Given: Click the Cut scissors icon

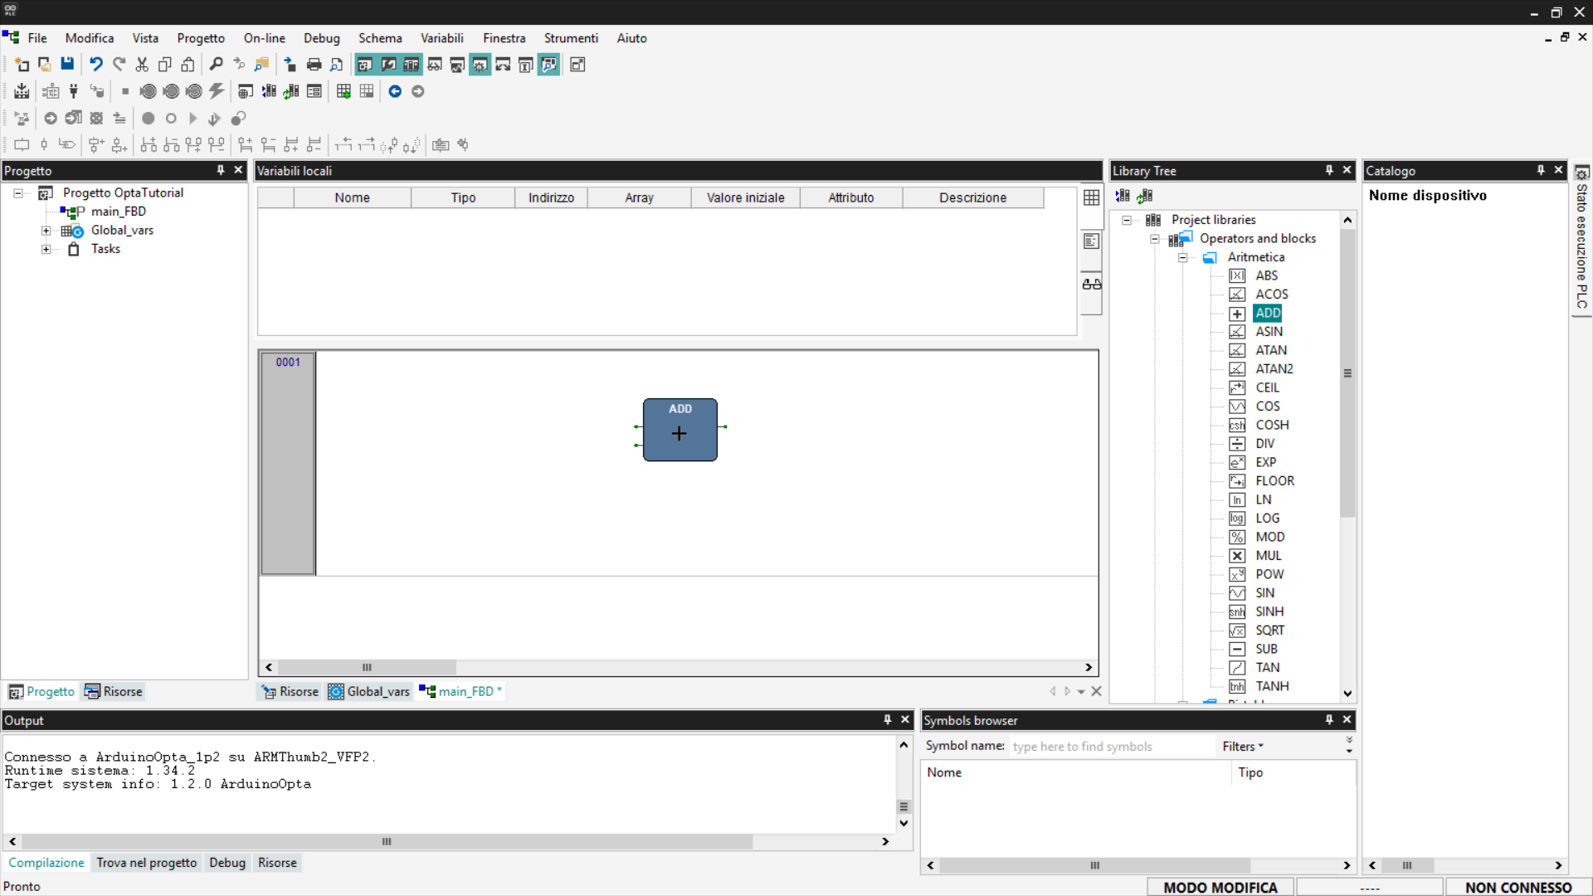Looking at the screenshot, I should click(x=142, y=65).
